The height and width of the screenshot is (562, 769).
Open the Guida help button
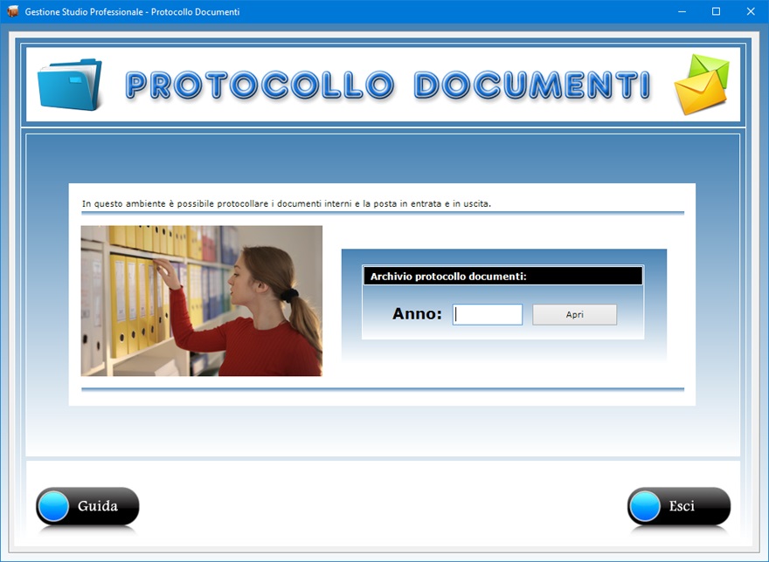pos(87,506)
